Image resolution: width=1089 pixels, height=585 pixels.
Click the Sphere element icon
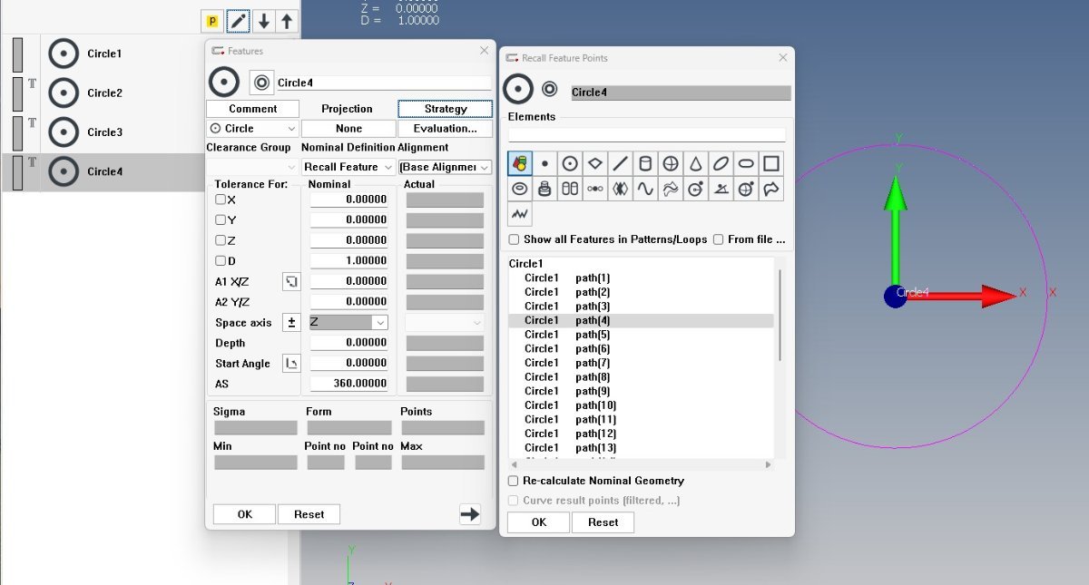(x=671, y=164)
